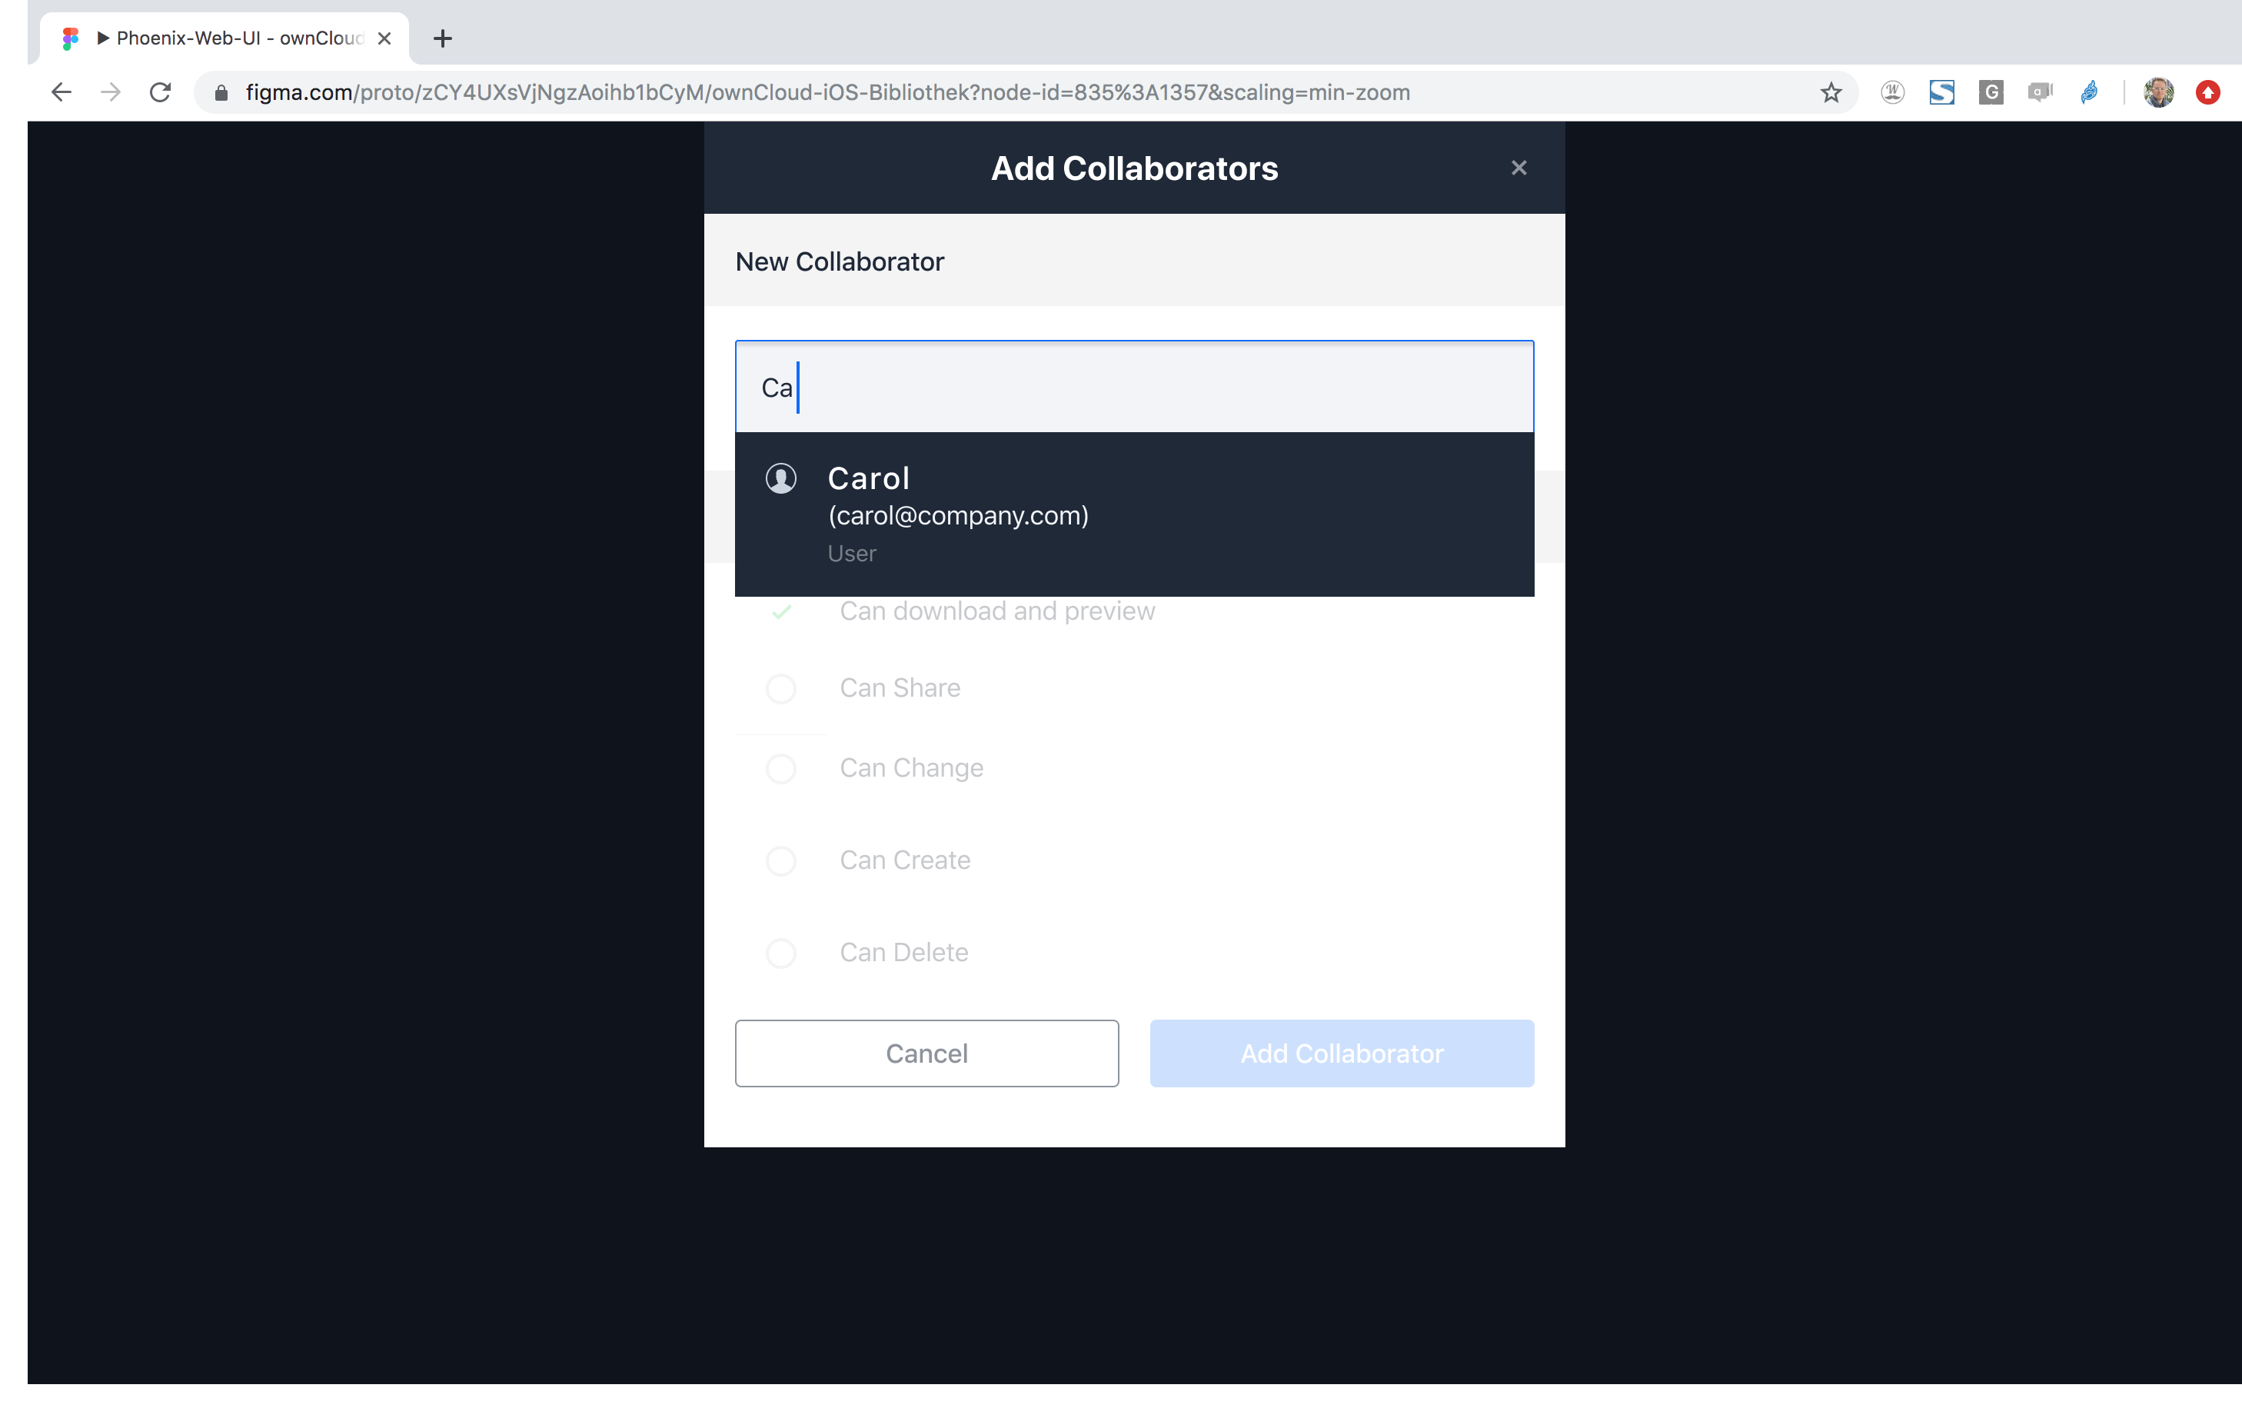Click the red update arrow icon
Screen dimensions: 2242x1418
coord(2207,92)
